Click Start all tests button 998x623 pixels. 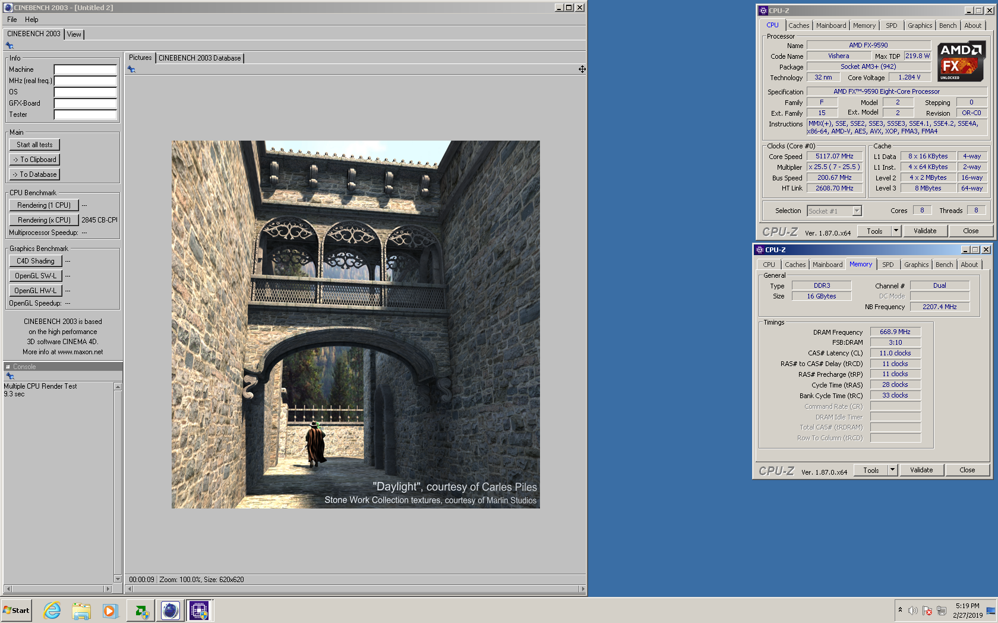34,145
